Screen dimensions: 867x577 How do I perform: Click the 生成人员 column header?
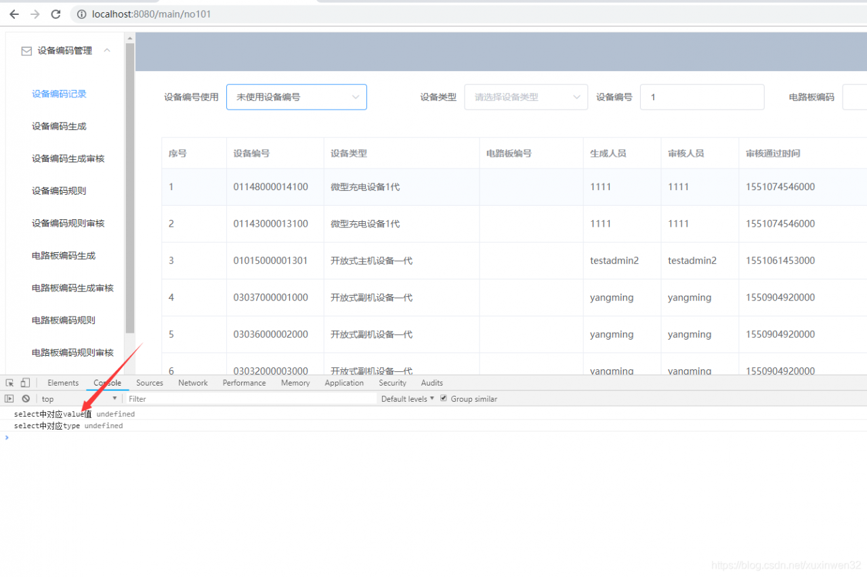click(x=608, y=154)
